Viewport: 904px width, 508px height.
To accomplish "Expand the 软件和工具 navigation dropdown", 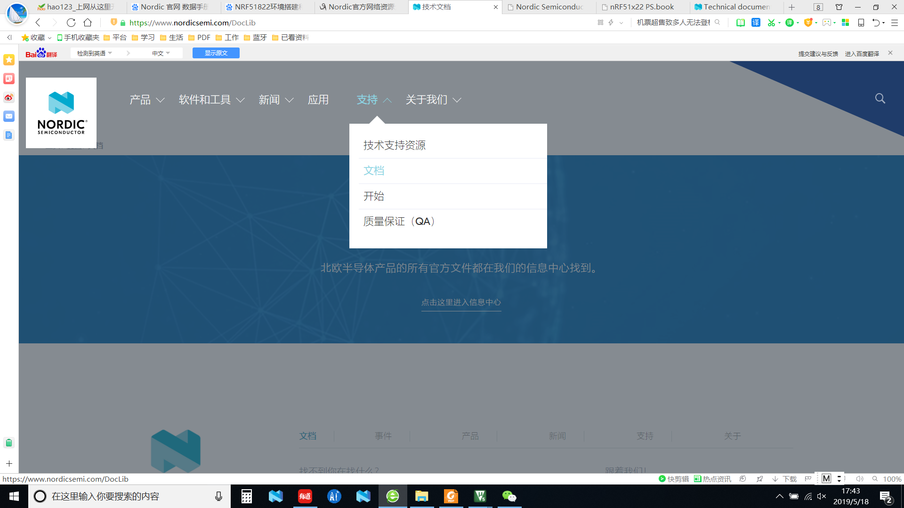I will tap(211, 100).
